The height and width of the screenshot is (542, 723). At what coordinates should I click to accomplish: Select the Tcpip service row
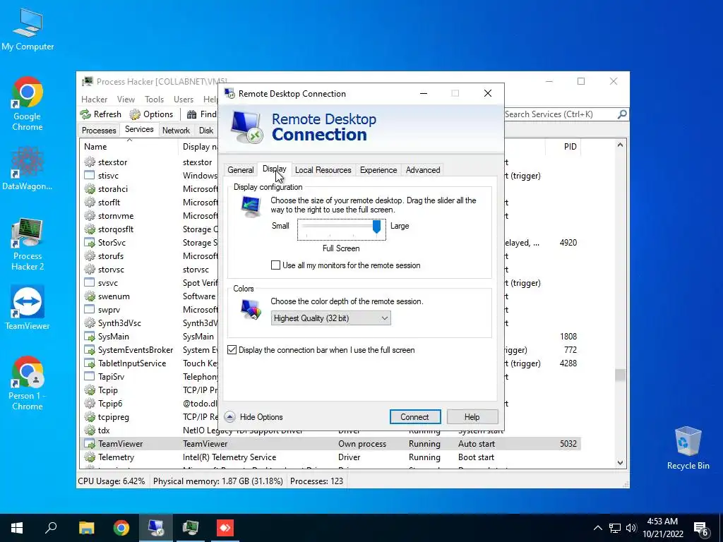click(x=148, y=390)
